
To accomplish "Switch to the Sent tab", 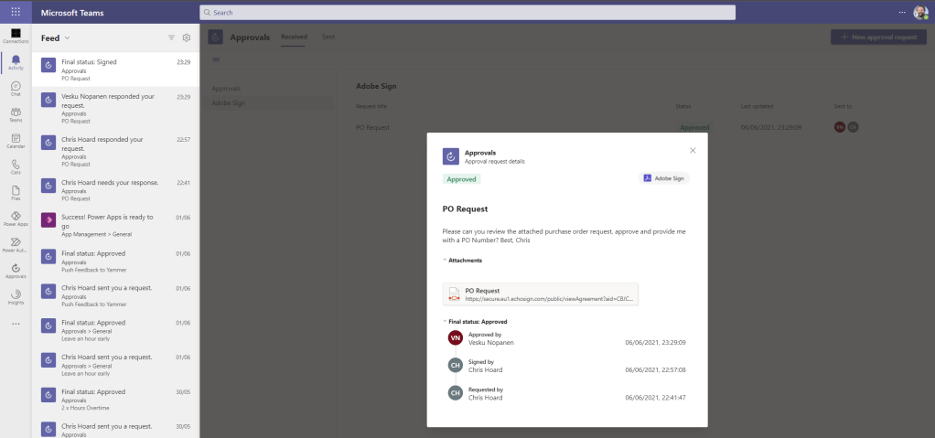I will coord(328,37).
